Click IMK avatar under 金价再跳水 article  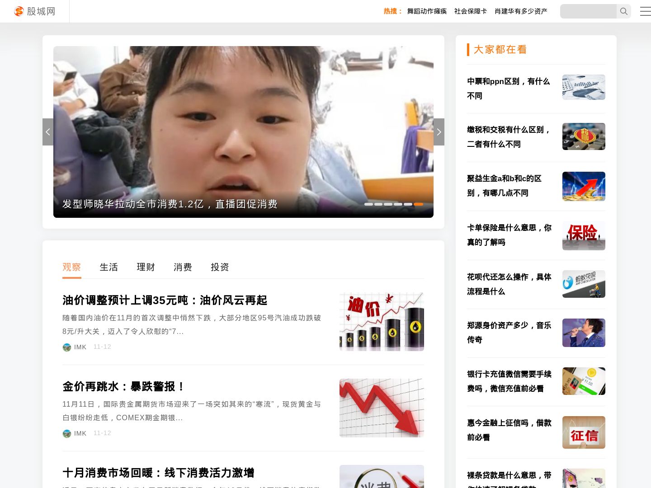67,433
